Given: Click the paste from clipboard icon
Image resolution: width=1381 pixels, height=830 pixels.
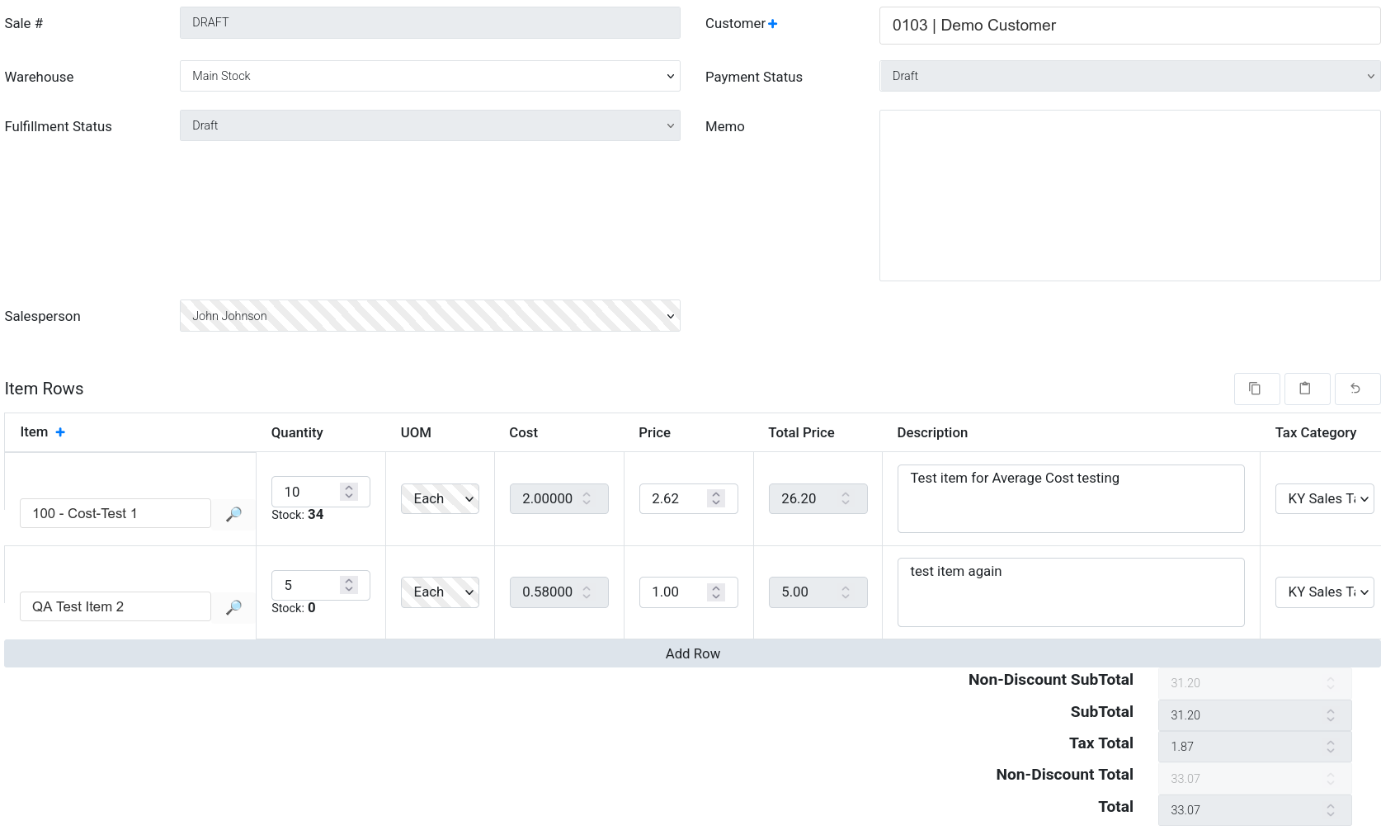Looking at the screenshot, I should (x=1307, y=389).
